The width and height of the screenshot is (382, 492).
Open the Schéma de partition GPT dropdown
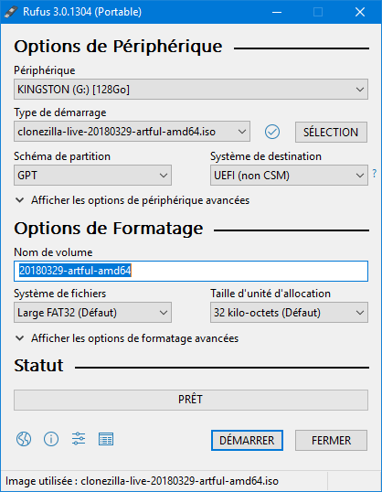tap(92, 175)
